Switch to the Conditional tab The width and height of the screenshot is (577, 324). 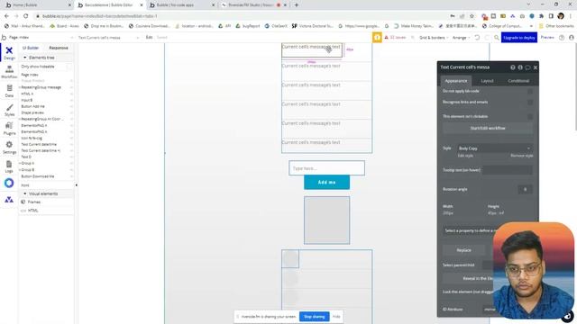pyautogui.click(x=518, y=81)
